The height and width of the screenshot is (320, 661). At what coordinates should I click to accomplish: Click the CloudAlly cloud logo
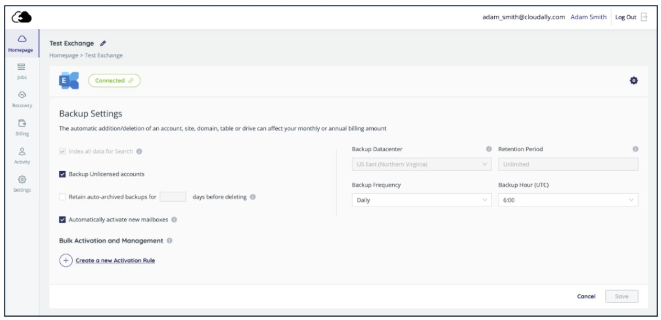[x=21, y=17]
